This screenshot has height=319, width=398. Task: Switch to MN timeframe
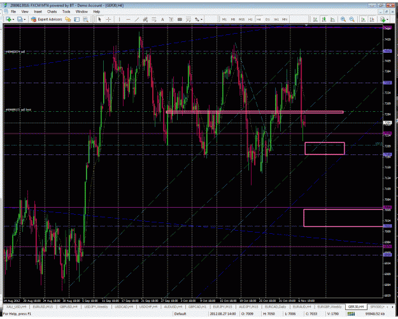tap(285, 19)
